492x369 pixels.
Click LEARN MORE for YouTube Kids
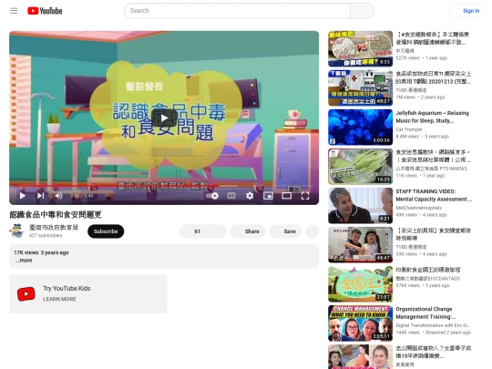[x=59, y=299]
